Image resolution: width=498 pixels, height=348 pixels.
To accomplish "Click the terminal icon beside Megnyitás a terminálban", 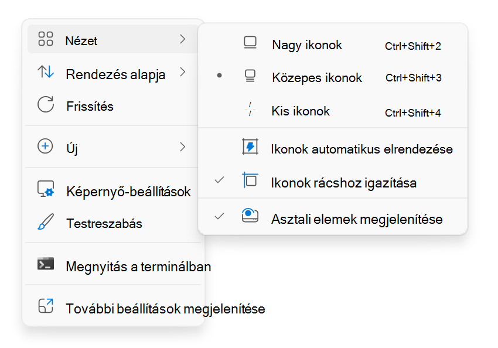I will (46, 264).
